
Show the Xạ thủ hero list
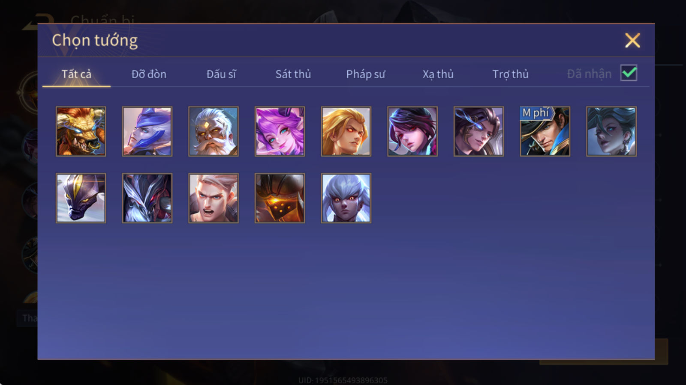[438, 74]
